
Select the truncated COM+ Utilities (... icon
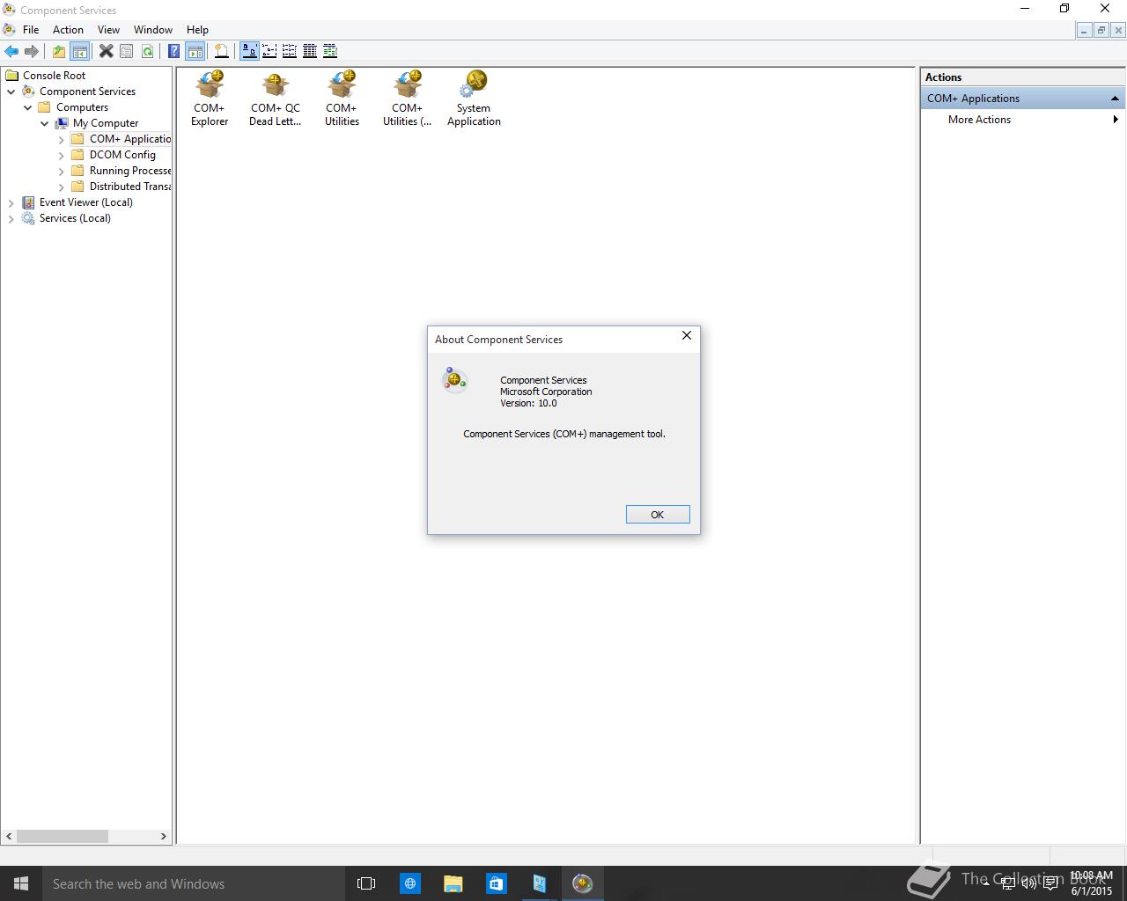click(408, 99)
